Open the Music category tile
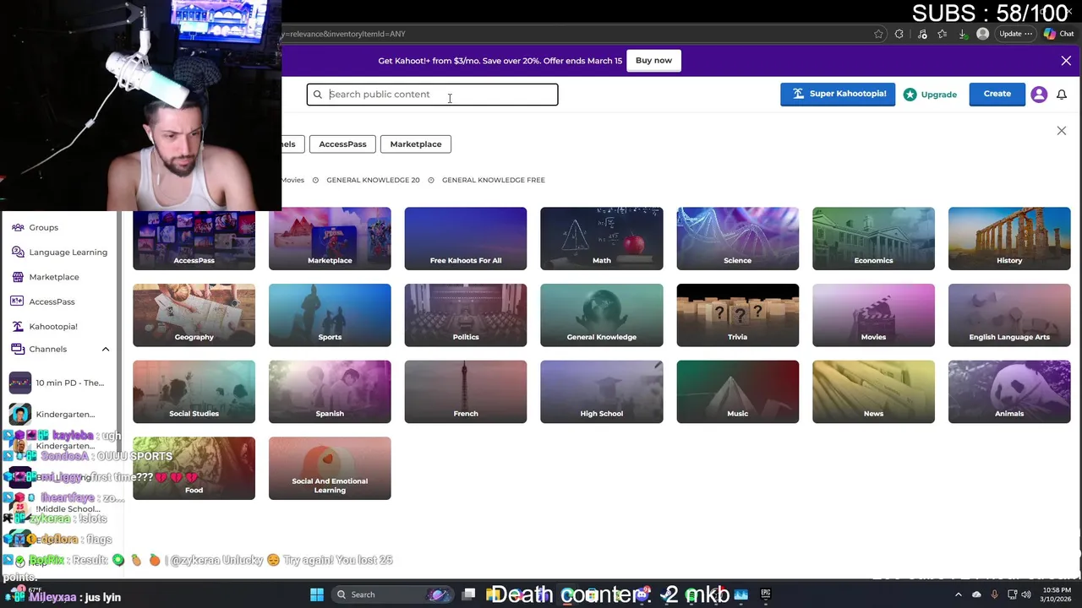The image size is (1082, 608). coord(737,392)
